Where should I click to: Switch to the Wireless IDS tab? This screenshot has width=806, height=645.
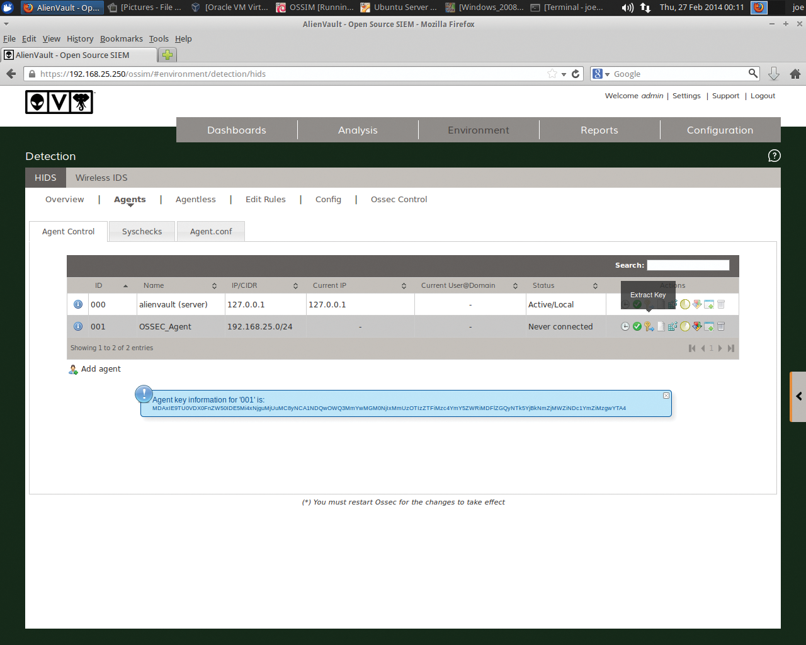click(101, 178)
